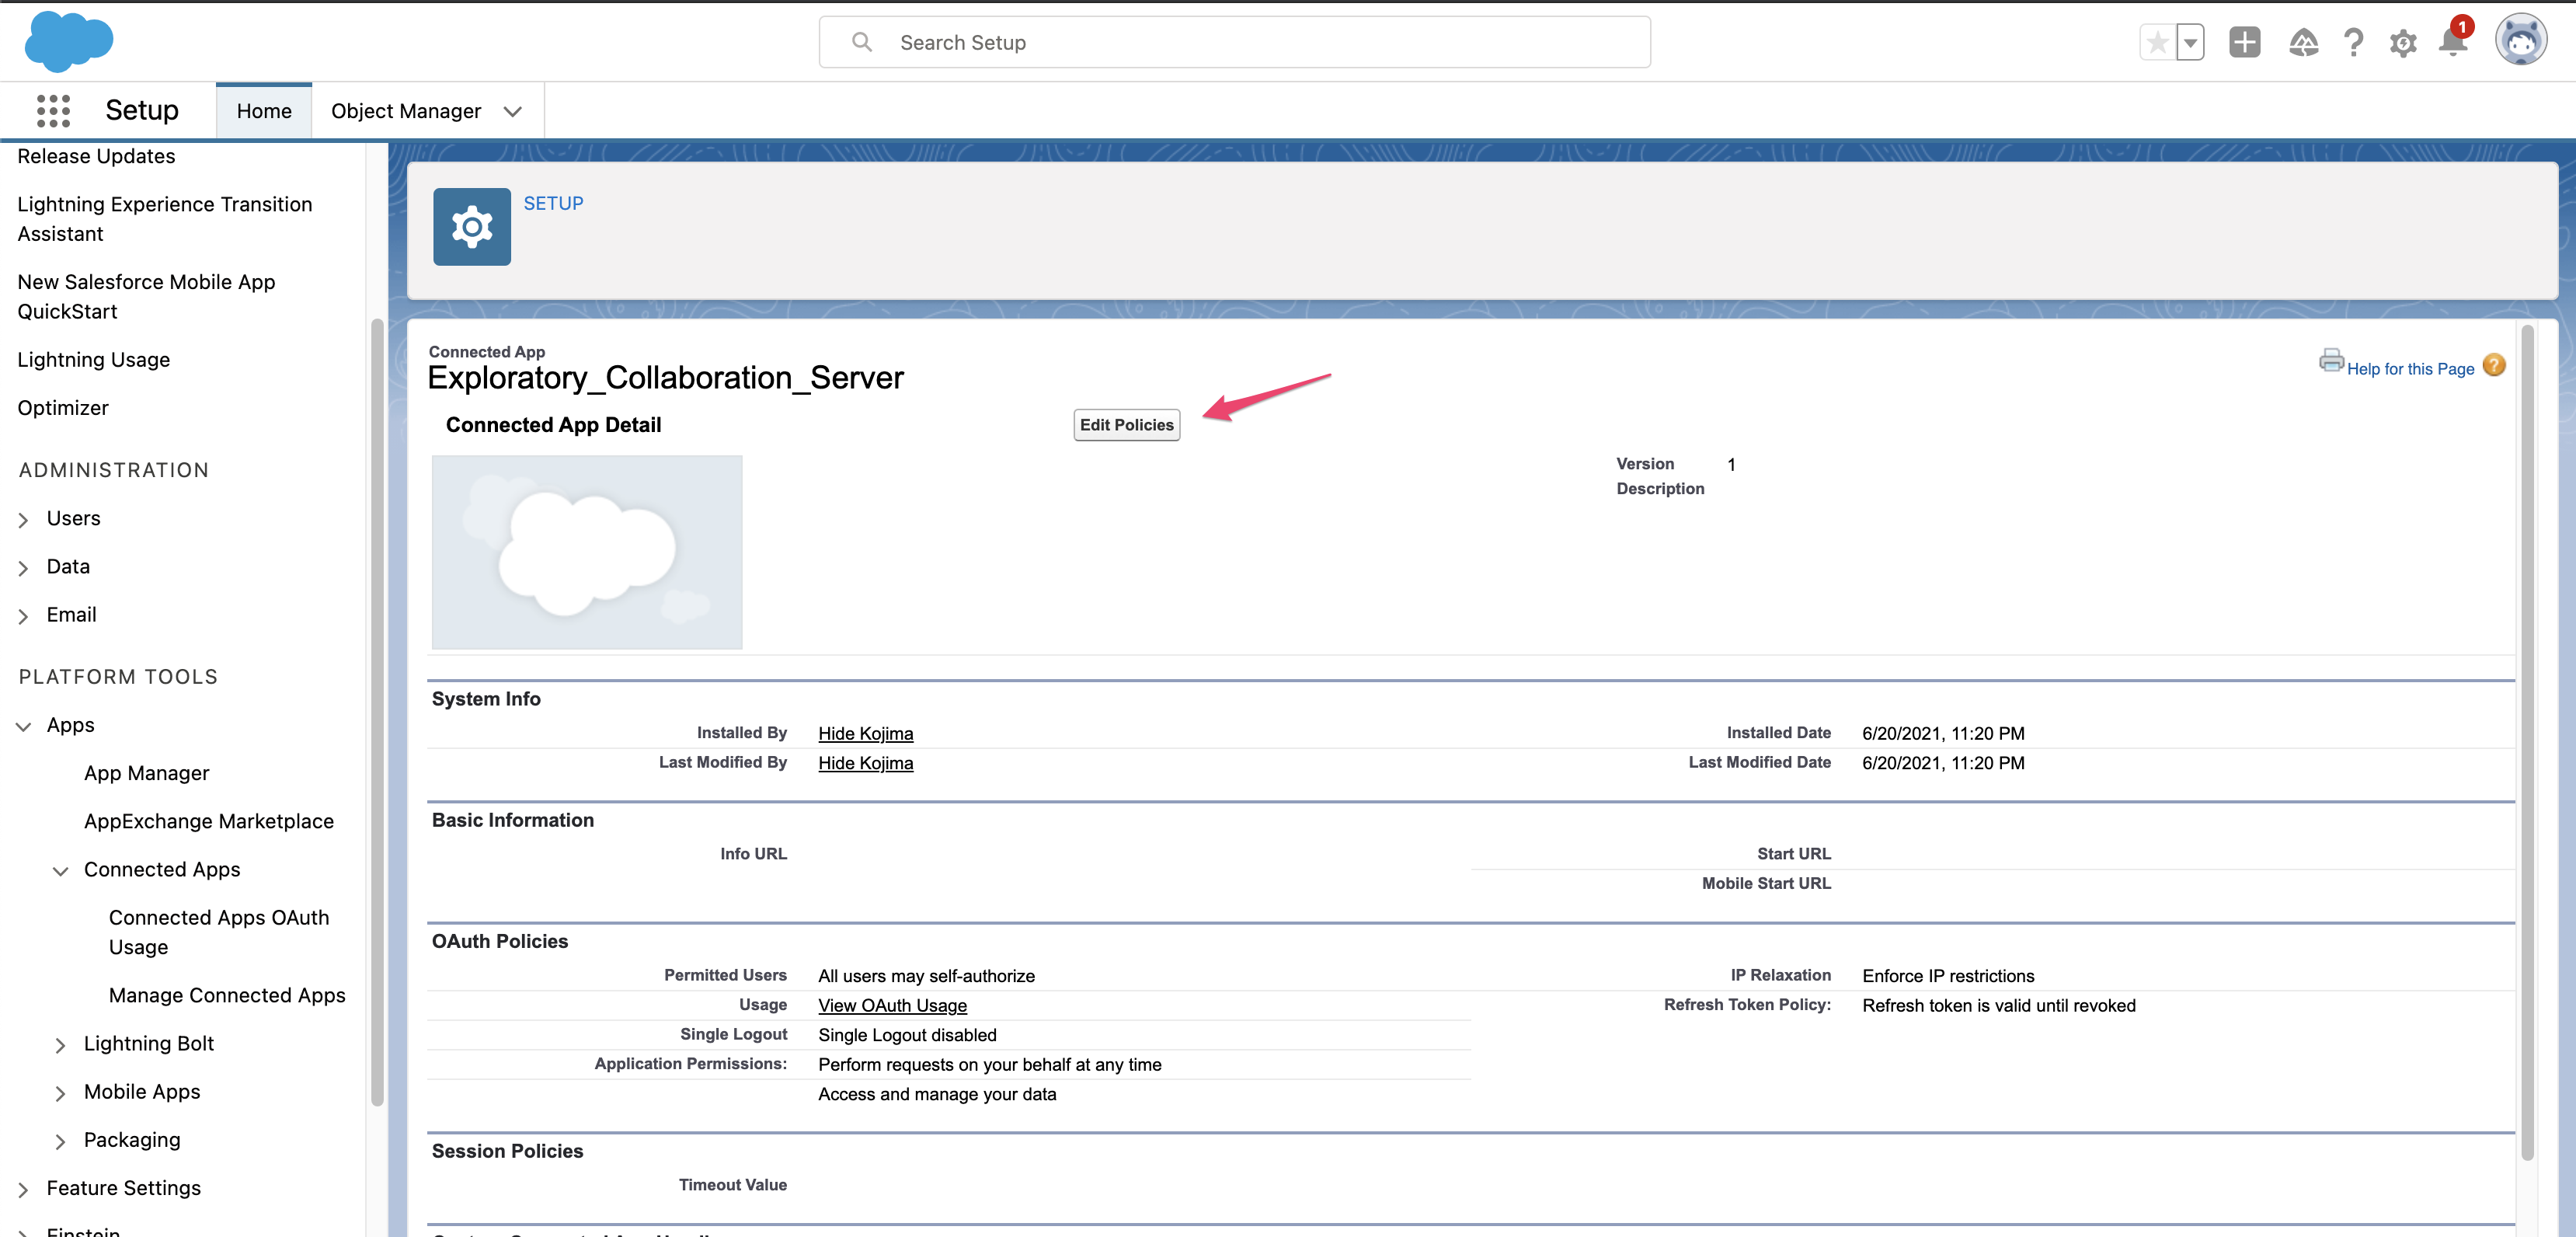Click the Session Policies heading

507,1151
